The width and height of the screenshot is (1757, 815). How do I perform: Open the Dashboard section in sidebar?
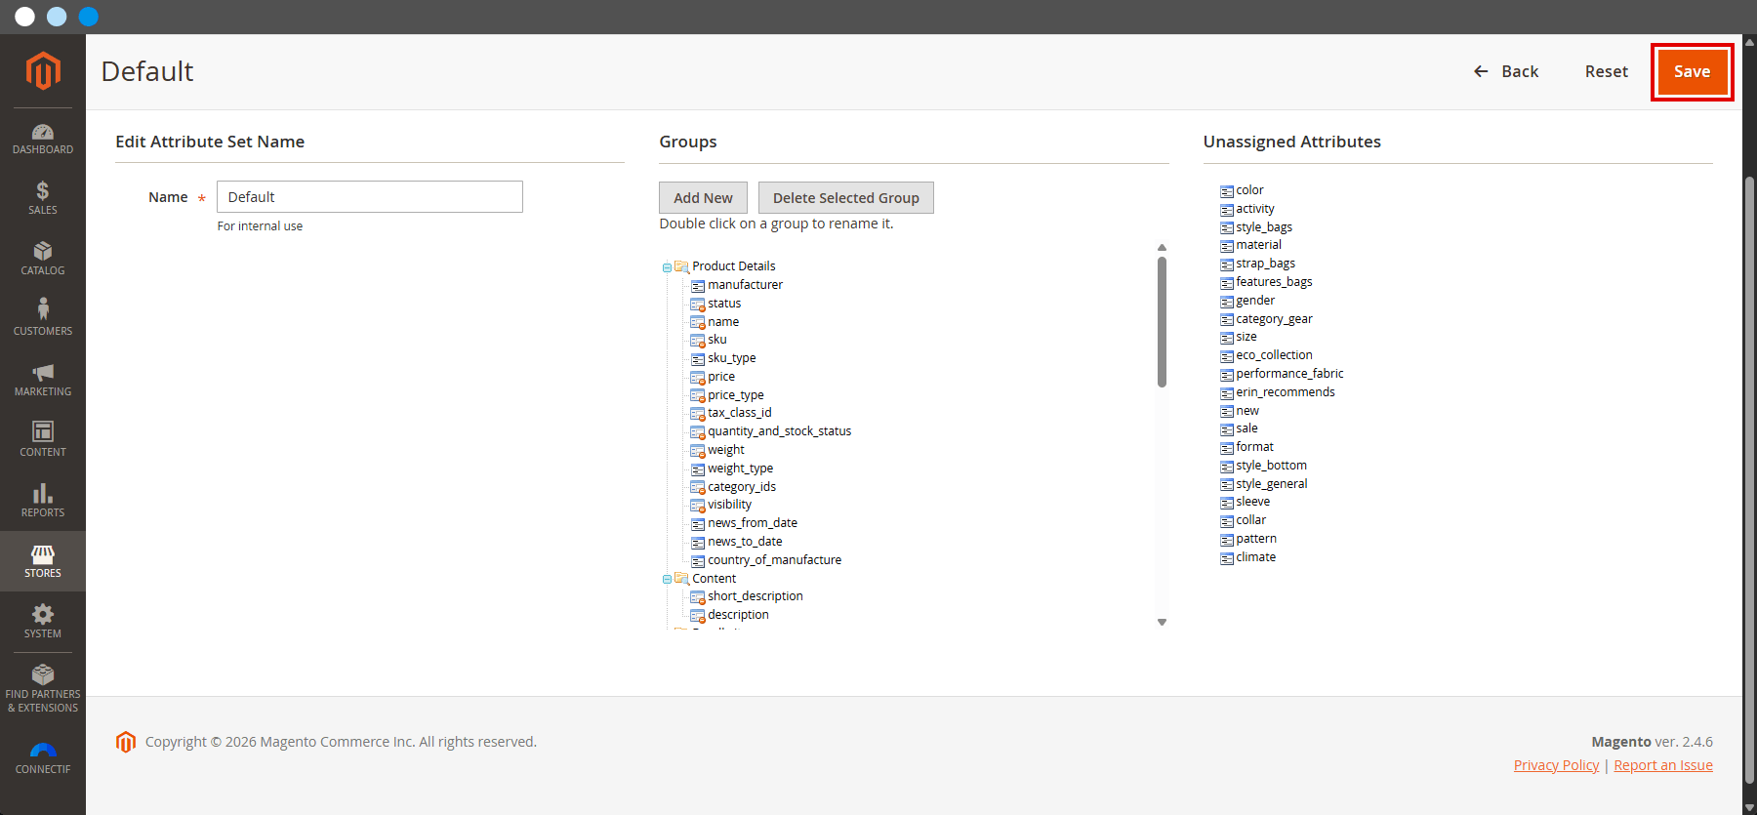pyautogui.click(x=43, y=139)
